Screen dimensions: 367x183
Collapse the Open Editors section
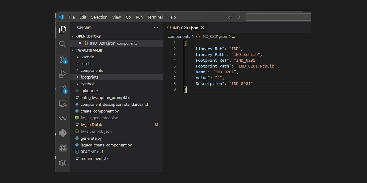(x=73, y=36)
